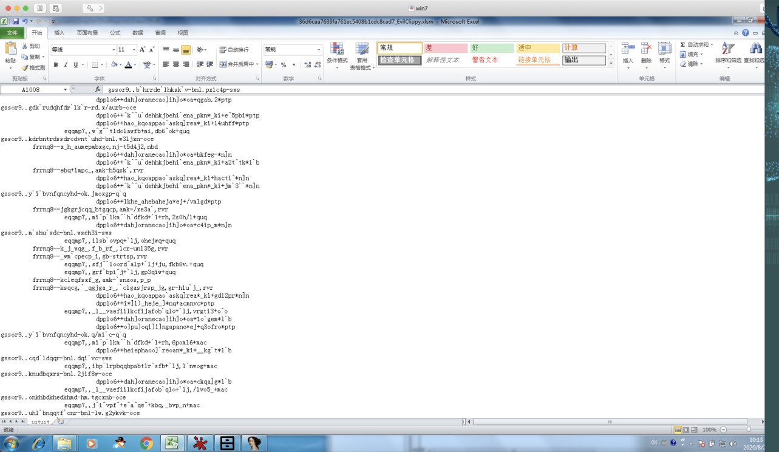Viewport: 779px width, 452px height.
Task: Switch to the Formulas (公式) tab
Action: pyautogui.click(x=115, y=33)
